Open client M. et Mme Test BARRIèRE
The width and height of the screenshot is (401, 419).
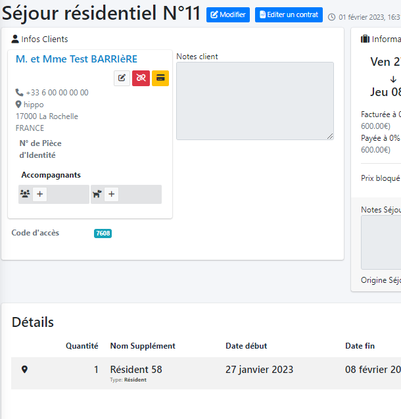click(76, 59)
